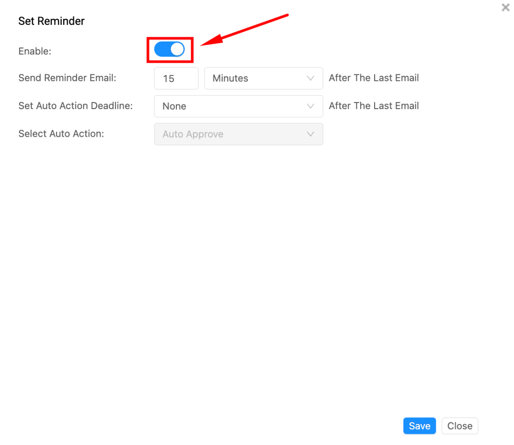The width and height of the screenshot is (514, 445).
Task: Save the reminder settings
Action: pyautogui.click(x=419, y=426)
